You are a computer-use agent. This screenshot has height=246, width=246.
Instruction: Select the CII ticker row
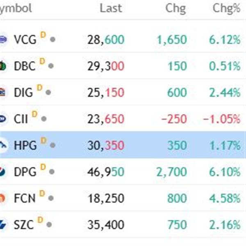click(20, 119)
